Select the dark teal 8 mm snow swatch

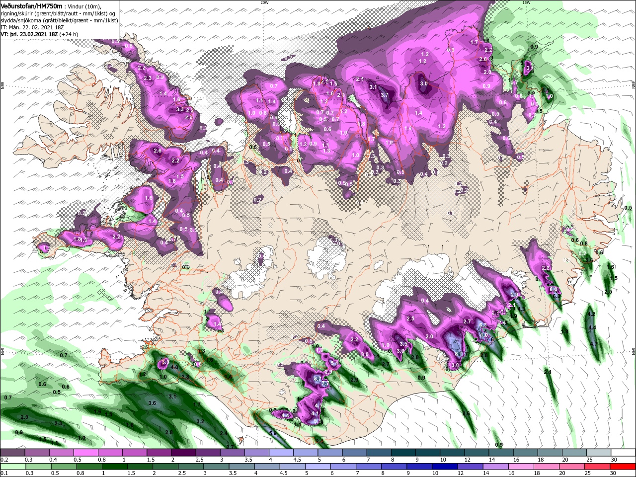click(x=403, y=453)
